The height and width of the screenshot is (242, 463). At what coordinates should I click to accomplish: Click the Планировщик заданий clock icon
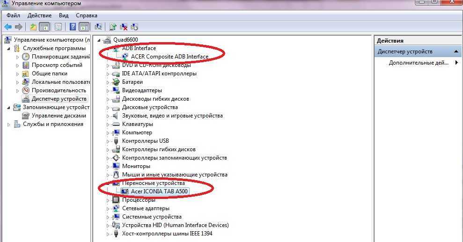26,57
